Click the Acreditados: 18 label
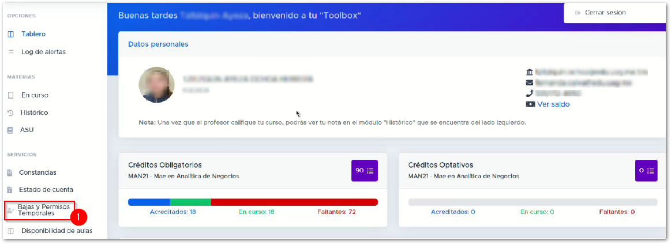Viewport: 671px width, 244px height. [x=173, y=212]
